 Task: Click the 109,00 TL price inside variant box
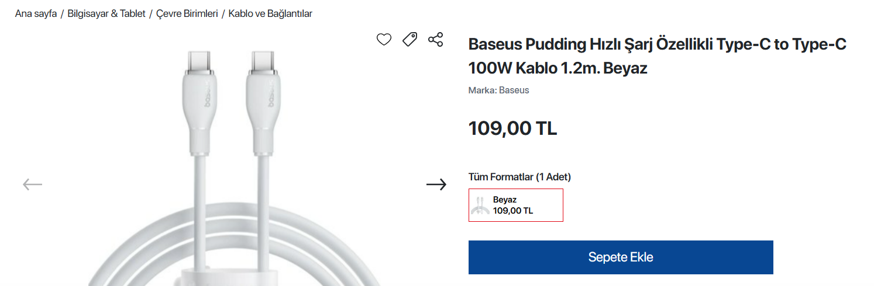click(x=513, y=211)
